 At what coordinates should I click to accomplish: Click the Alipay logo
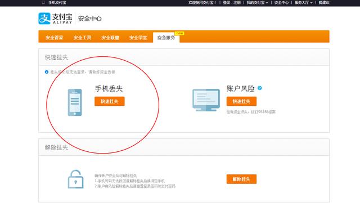pyautogui.click(x=55, y=19)
